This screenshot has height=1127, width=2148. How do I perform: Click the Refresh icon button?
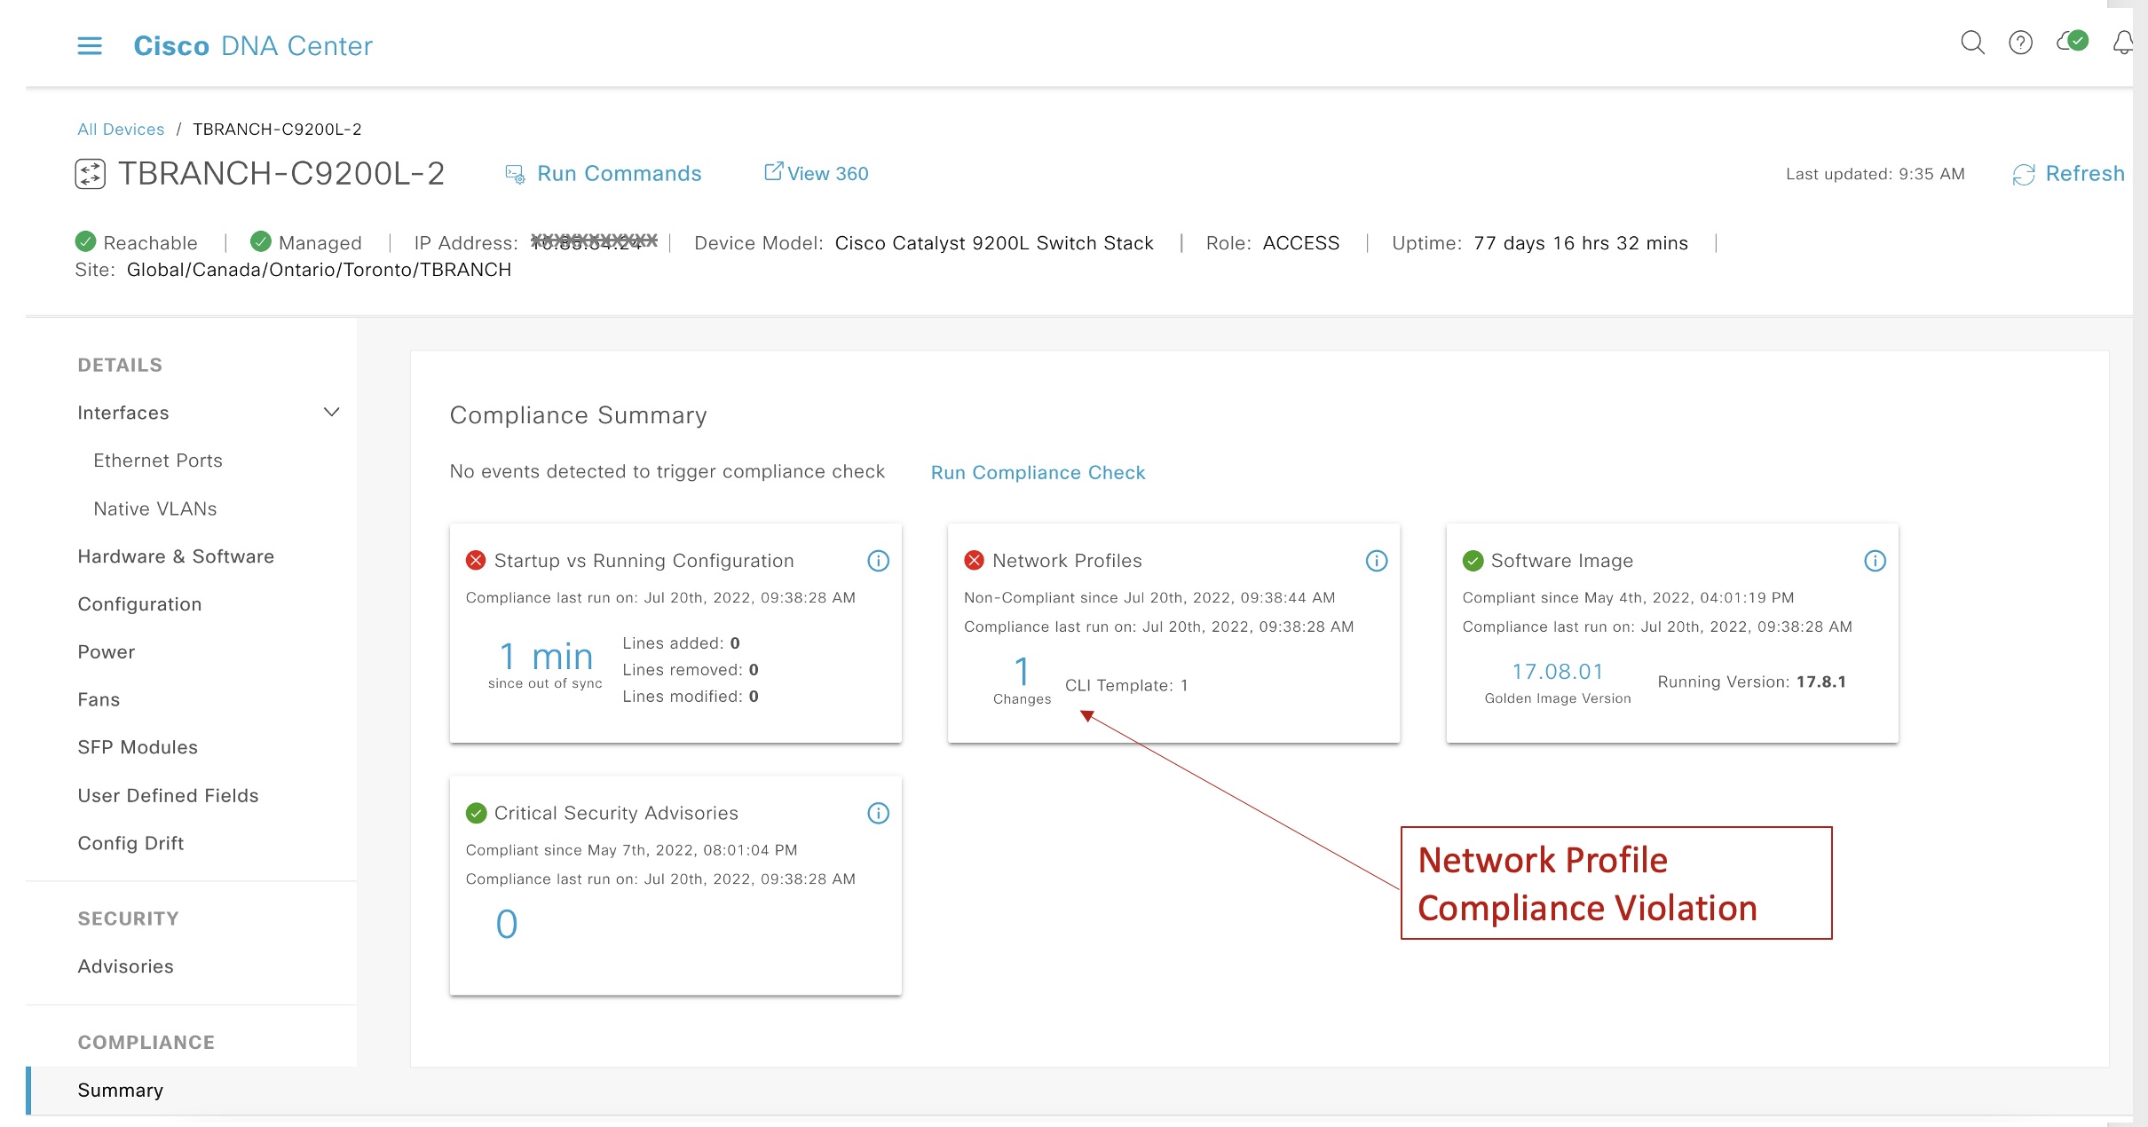pos(2024,174)
